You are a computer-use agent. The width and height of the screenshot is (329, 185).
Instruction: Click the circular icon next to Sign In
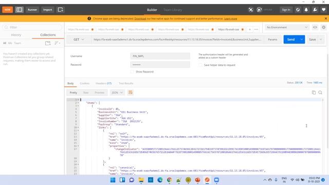[x=298, y=10]
